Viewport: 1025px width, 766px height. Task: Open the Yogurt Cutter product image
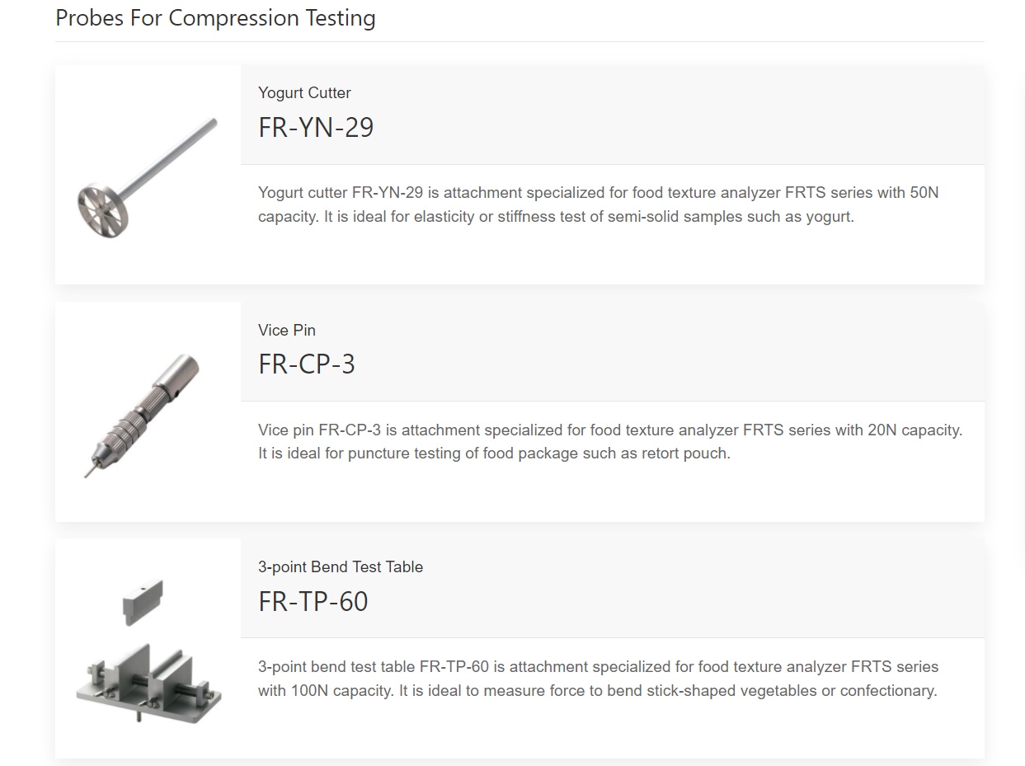pyautogui.click(x=148, y=176)
